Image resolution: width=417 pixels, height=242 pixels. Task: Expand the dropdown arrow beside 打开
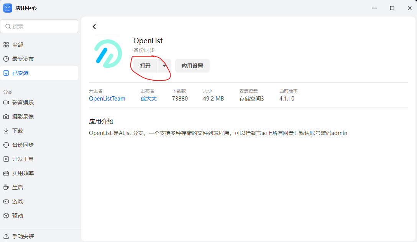(x=164, y=65)
